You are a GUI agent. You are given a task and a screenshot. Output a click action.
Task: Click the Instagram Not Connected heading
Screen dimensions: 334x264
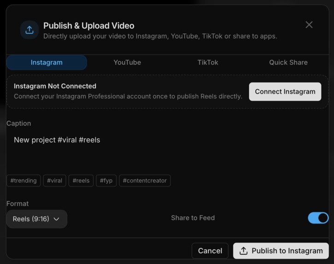coord(55,86)
